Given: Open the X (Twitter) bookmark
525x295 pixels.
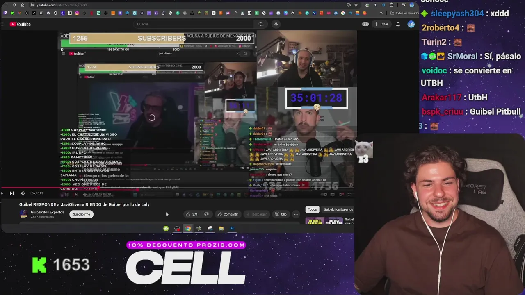Looking at the screenshot, I should coord(27,13).
